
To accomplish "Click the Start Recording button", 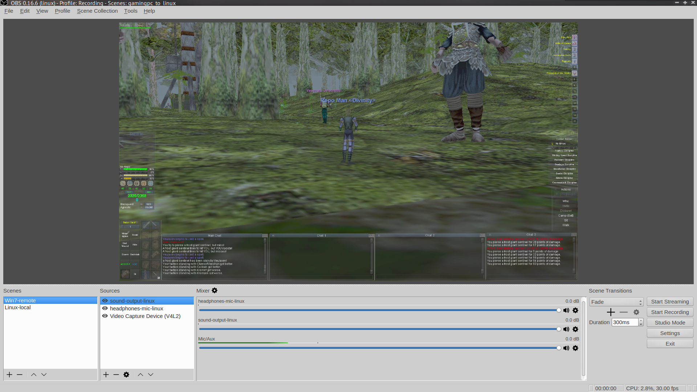I will (670, 312).
